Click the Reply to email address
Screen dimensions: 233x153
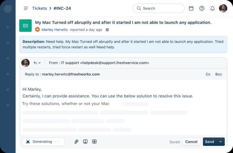71,74
